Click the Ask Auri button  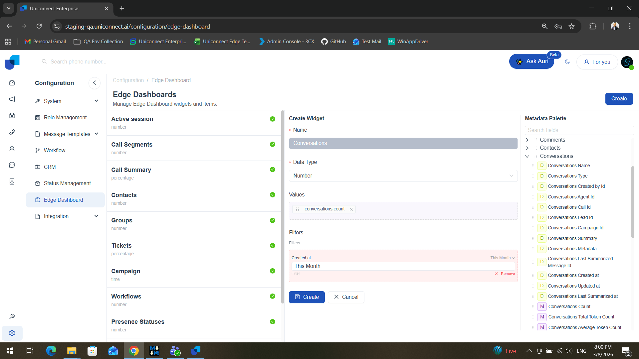[532, 61]
